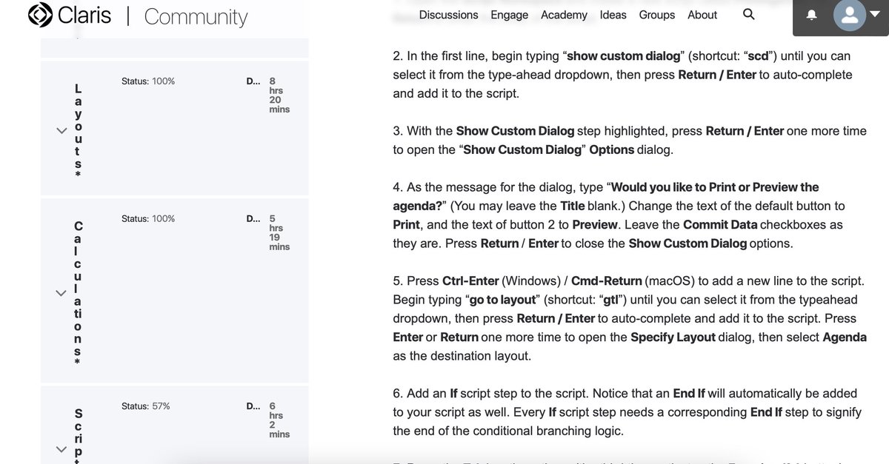Viewport: 889px width, 464px height.
Task: Click Status: 100% in Layouts row
Action: click(x=148, y=81)
